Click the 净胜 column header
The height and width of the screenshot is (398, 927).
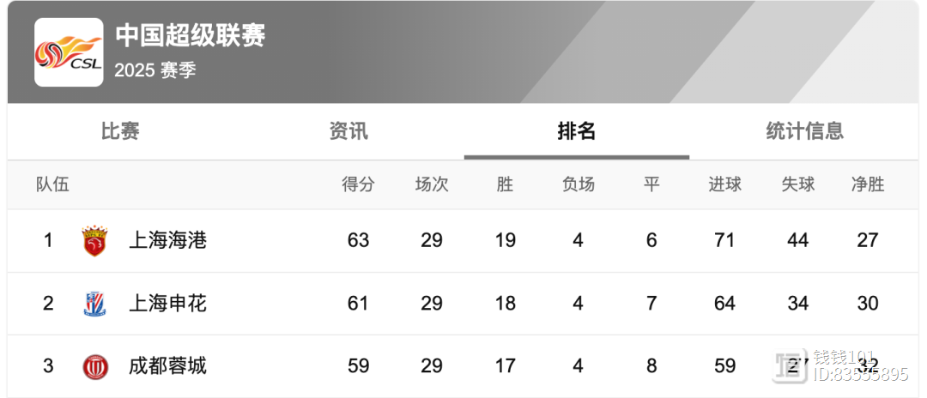click(867, 184)
